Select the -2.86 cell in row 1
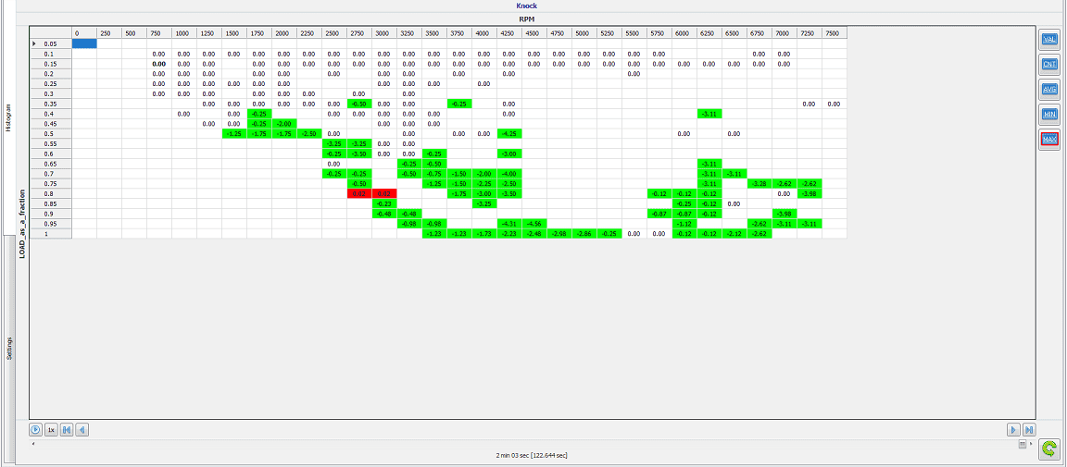Image resolution: width=1067 pixels, height=467 pixels. 584,233
